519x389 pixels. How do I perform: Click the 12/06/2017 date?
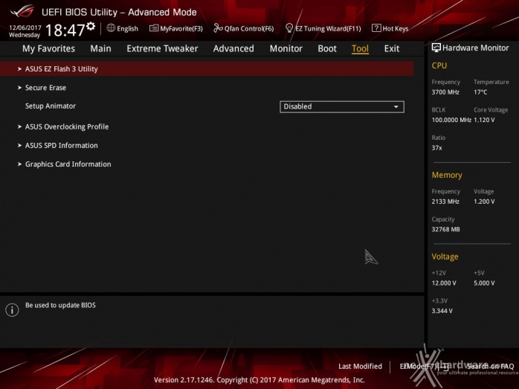(25, 28)
